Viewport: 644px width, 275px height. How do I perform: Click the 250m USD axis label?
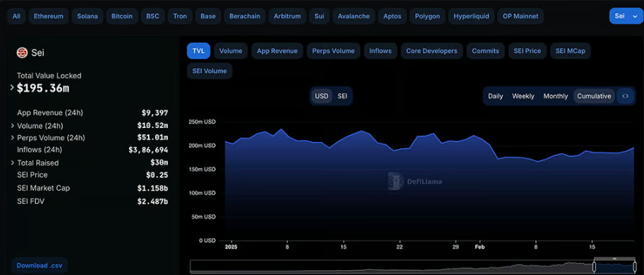point(202,122)
